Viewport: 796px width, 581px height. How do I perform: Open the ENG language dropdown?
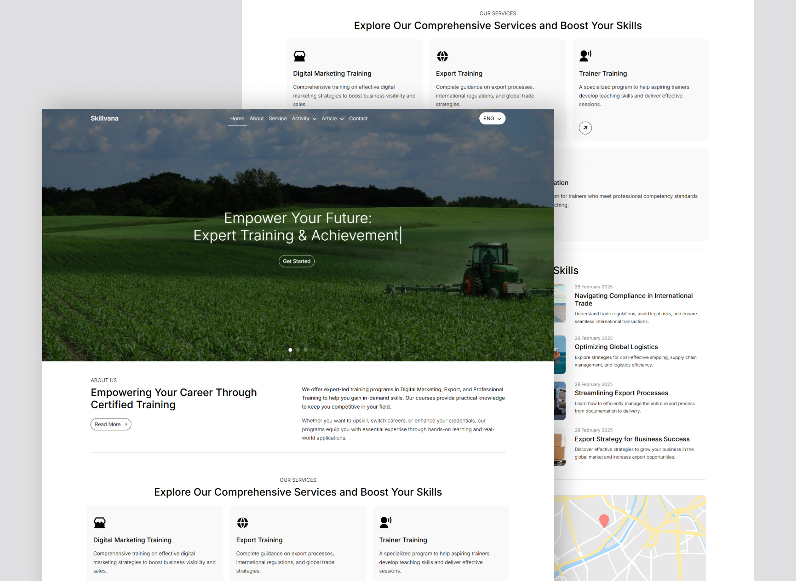(x=492, y=119)
